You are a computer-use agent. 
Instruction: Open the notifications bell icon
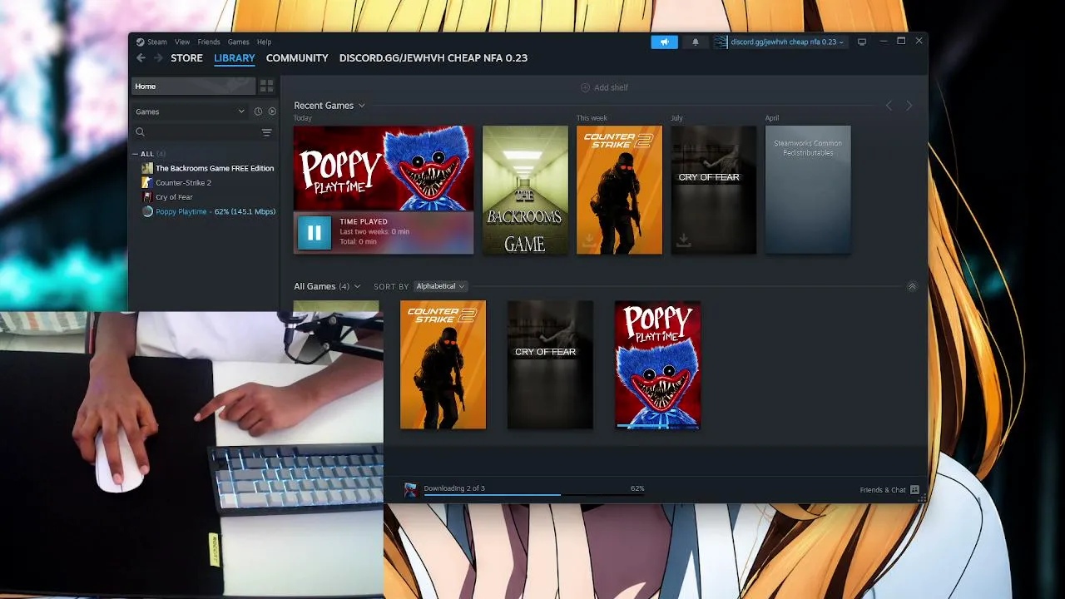click(696, 42)
